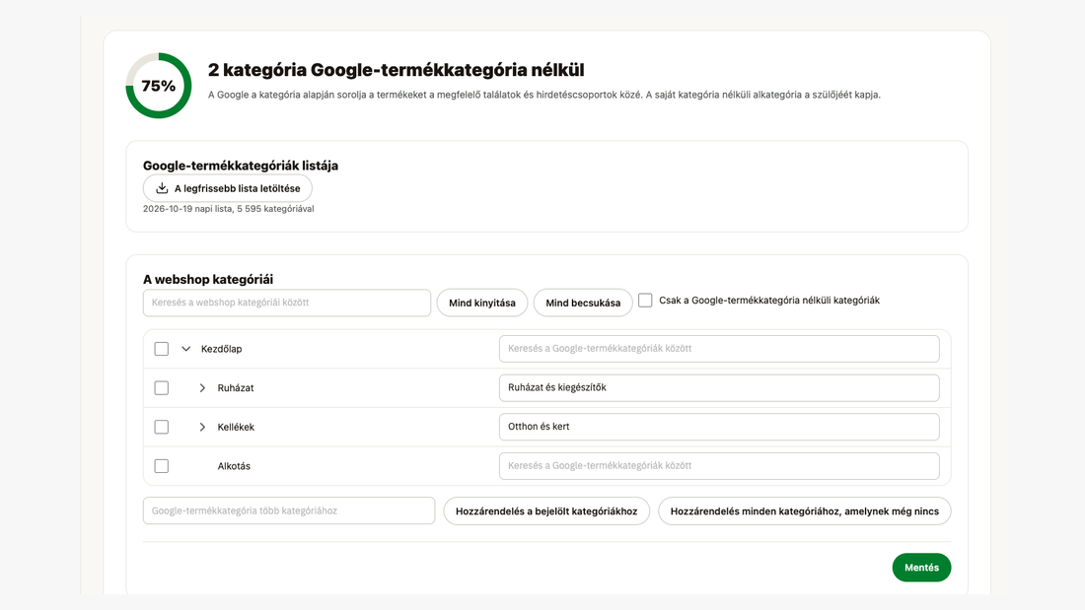Check the Kezdőlap row checkbox

point(161,349)
